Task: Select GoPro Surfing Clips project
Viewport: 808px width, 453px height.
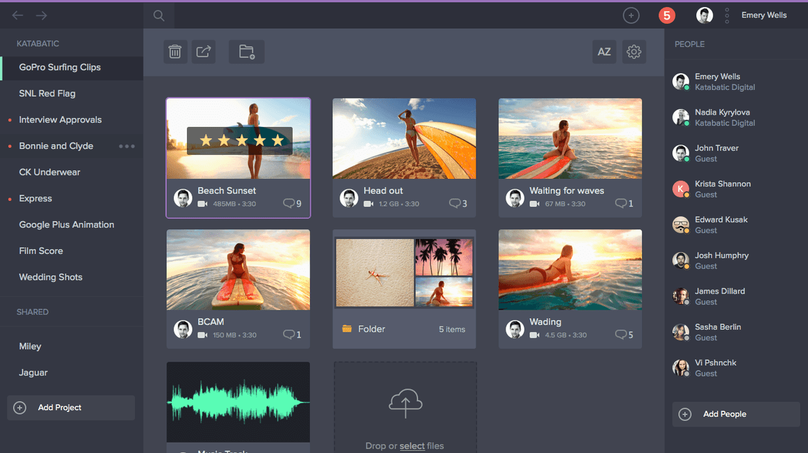Action: pyautogui.click(x=71, y=67)
